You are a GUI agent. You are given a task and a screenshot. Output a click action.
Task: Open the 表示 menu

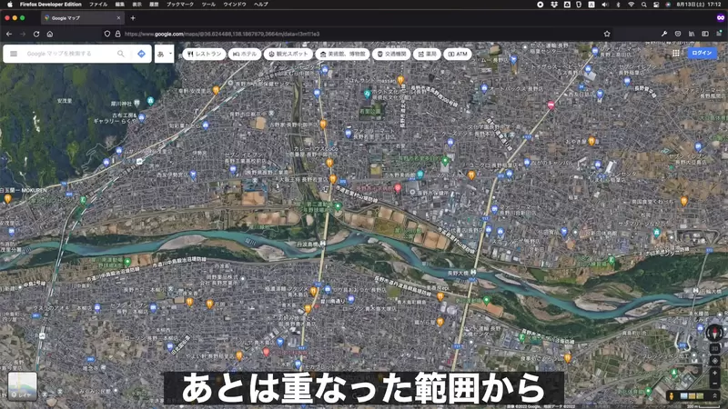tap(137, 5)
